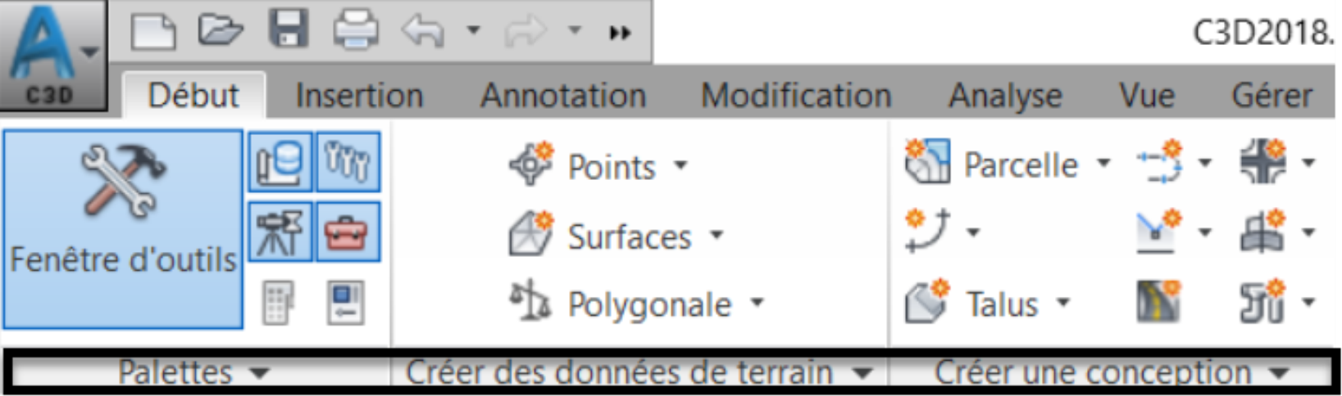Expand the Créer des données de terrain panel
This screenshot has width=1342, height=396.
(x=639, y=373)
